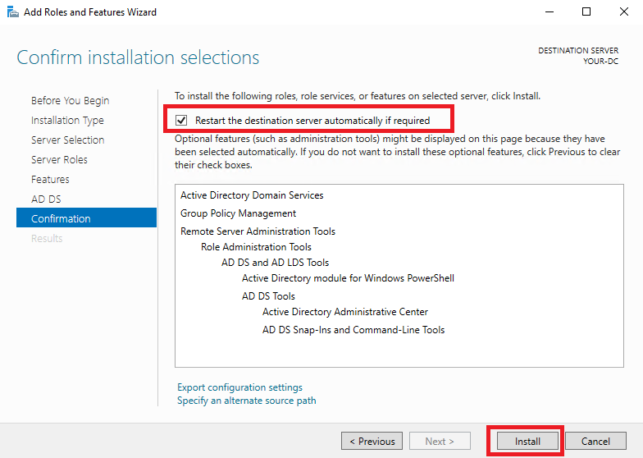
Task: Open the Server Selection step
Action: point(67,140)
